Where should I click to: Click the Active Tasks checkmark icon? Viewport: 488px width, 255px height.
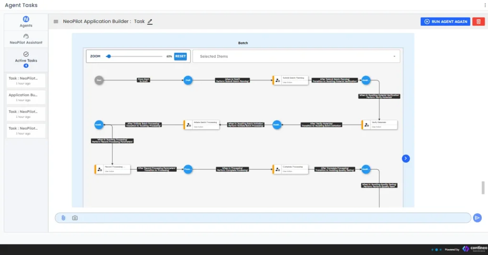(x=26, y=54)
